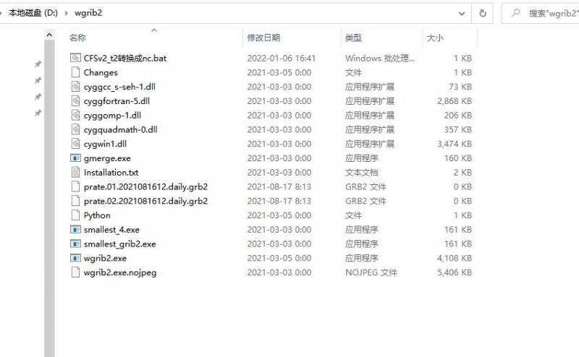Click the navigation pane scroll up arrow
579x357 pixels.
(x=49, y=35)
